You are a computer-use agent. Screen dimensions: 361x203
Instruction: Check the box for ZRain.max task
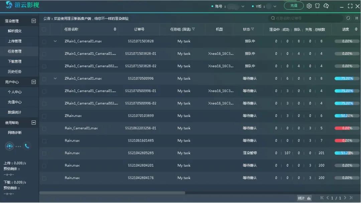click(44, 116)
